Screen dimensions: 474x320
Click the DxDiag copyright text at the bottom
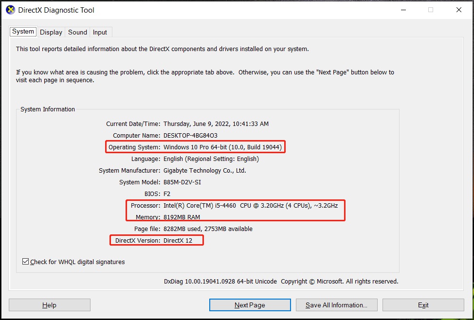point(281,281)
